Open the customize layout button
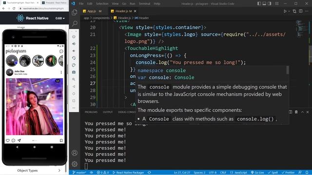This screenshot has width=312, height=175. click(277, 3)
